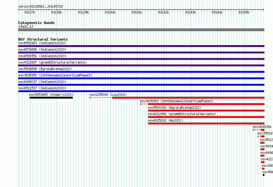Click the purple bar under nsv6592963
The image size is (273, 187).
coord(141,46)
